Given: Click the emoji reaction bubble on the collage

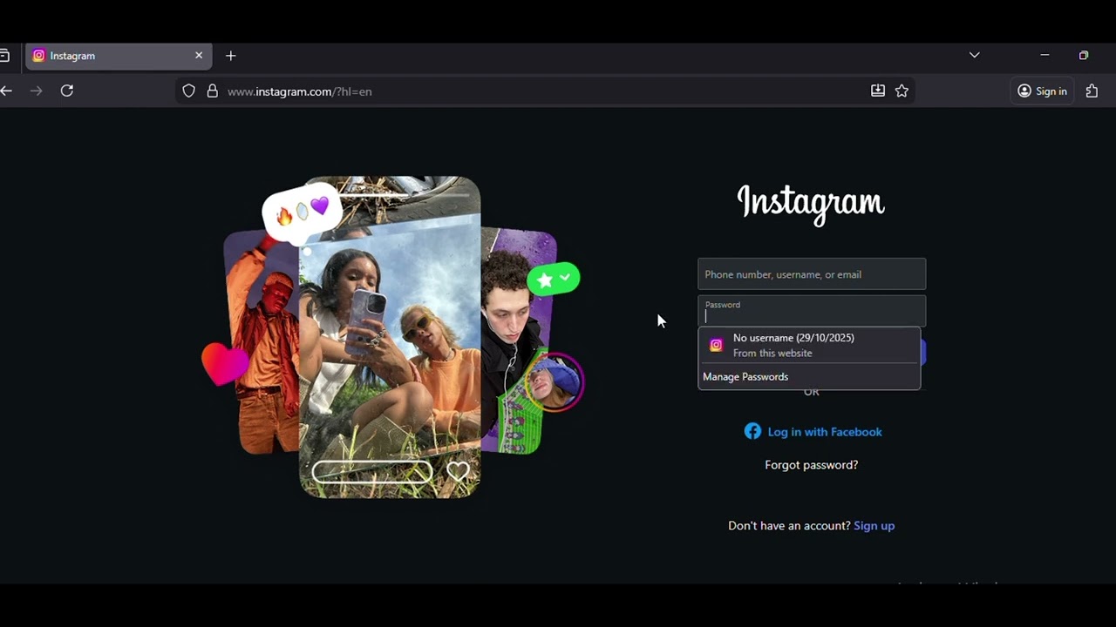Looking at the screenshot, I should pos(302,212).
